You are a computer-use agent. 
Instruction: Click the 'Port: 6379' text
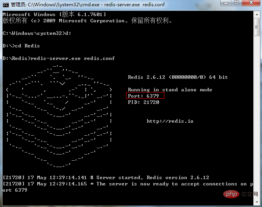143,96
